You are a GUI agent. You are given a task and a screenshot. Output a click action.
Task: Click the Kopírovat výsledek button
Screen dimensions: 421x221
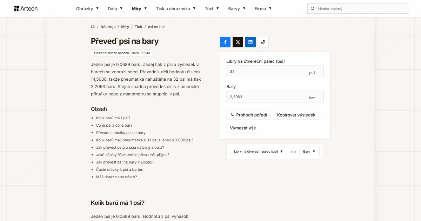(x=296, y=115)
